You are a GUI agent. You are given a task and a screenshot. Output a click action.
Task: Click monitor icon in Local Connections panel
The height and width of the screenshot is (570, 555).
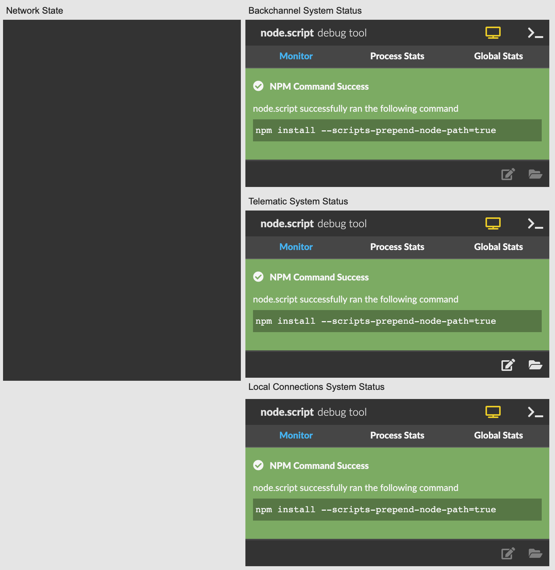[493, 412]
